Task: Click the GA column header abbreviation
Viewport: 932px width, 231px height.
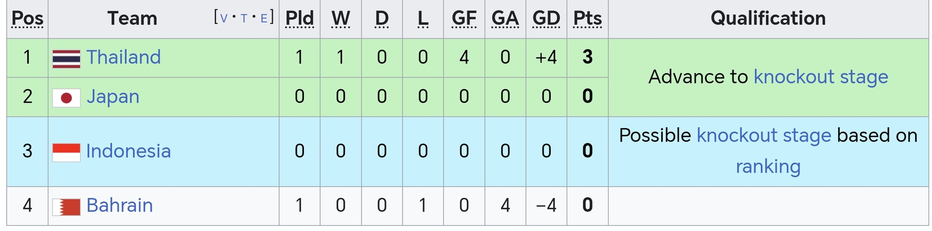Action: click(505, 19)
